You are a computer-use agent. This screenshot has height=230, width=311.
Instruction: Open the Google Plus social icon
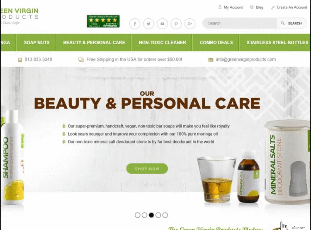pyautogui.click(x=190, y=24)
